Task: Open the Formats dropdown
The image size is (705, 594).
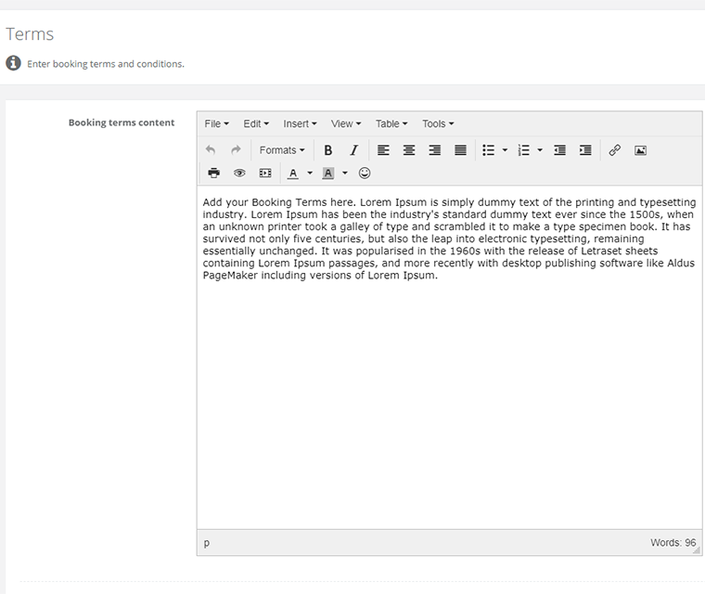Action: pyautogui.click(x=282, y=149)
